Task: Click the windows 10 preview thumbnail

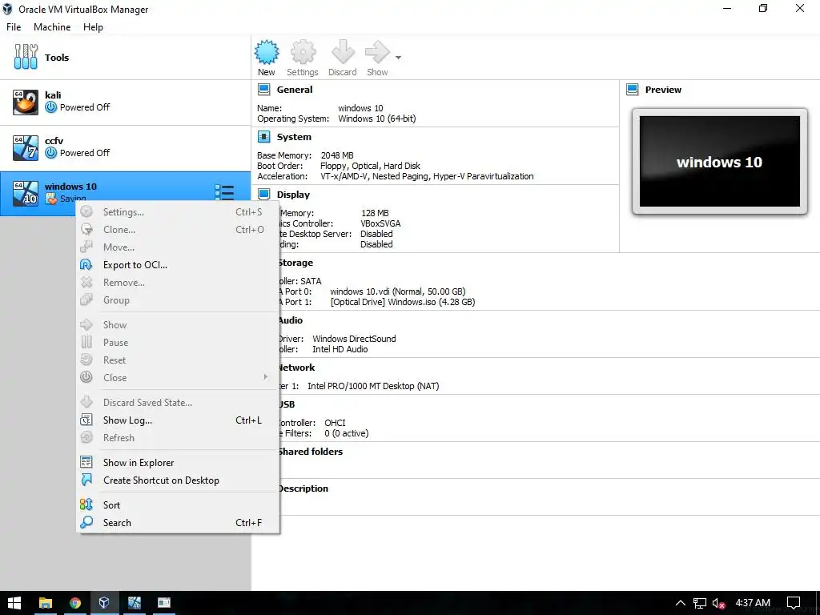Action: [720, 162]
